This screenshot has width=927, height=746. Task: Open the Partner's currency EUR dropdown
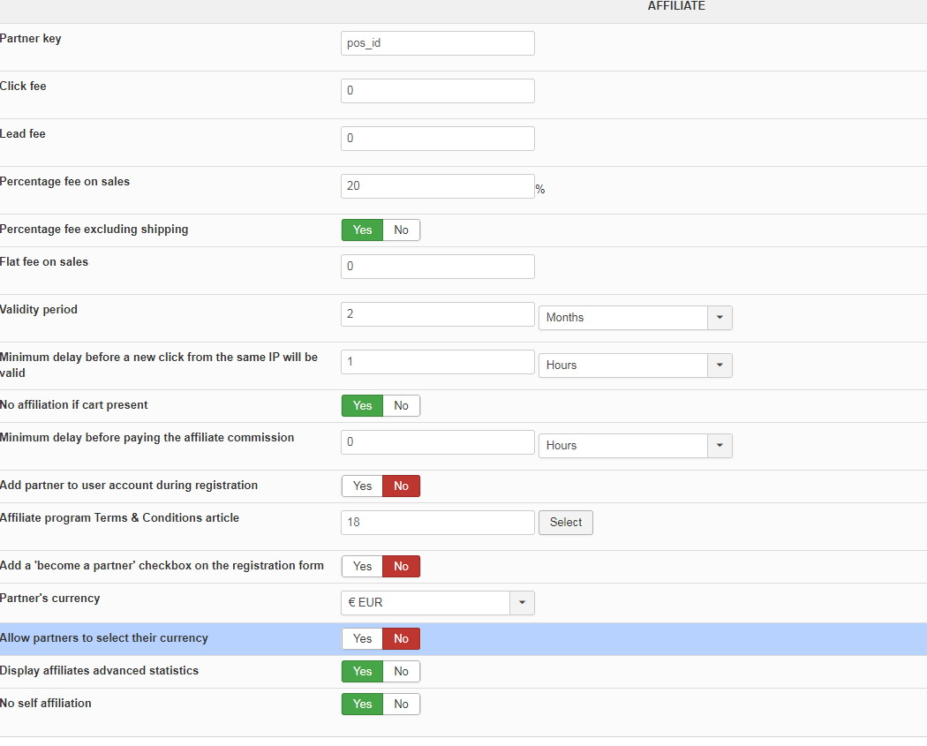(x=437, y=603)
